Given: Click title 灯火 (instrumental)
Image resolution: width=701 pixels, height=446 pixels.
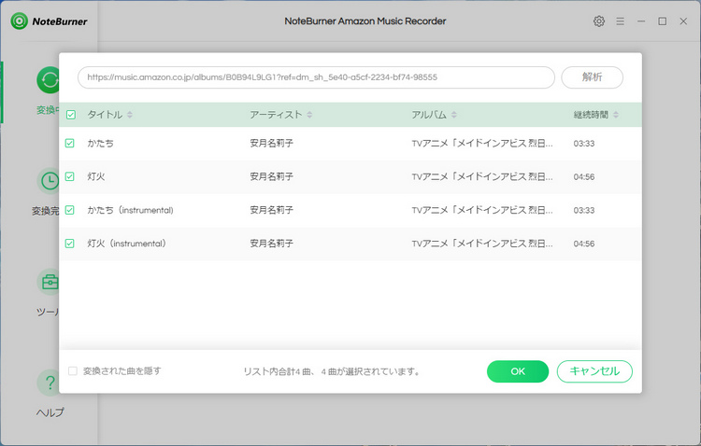Looking at the screenshot, I should click(126, 244).
